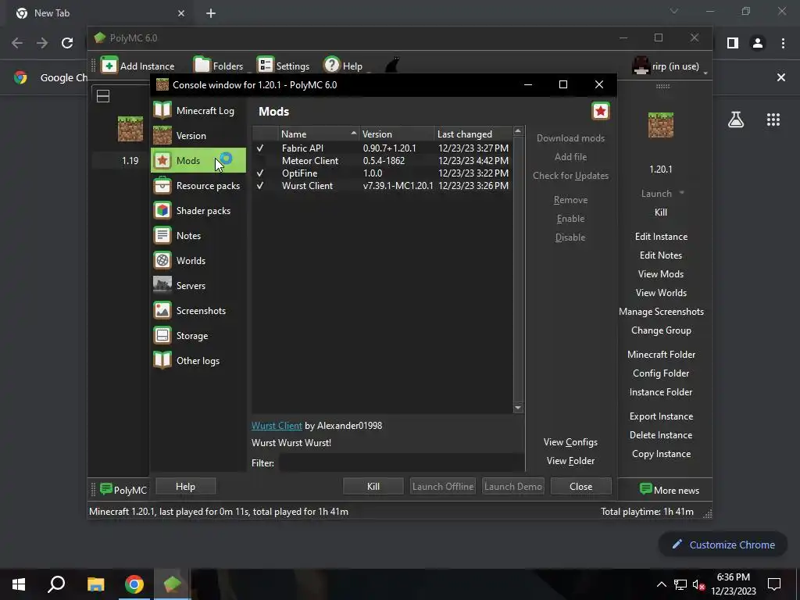Click Copy Instance in side panel
The height and width of the screenshot is (600, 800).
pos(661,454)
